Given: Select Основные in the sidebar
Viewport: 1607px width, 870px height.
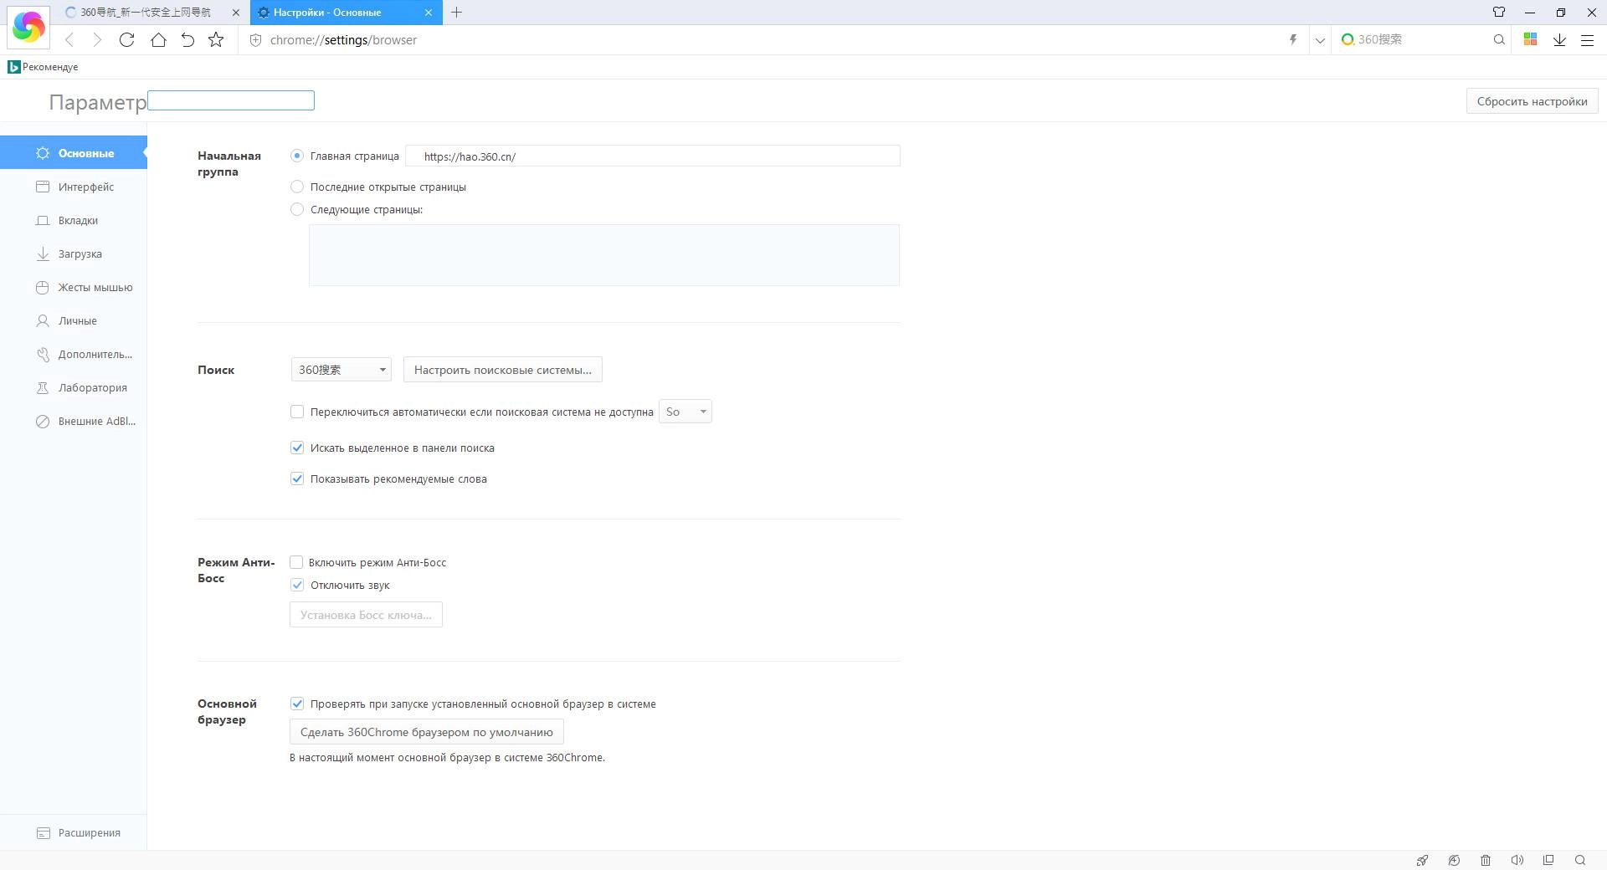Looking at the screenshot, I should tap(74, 153).
